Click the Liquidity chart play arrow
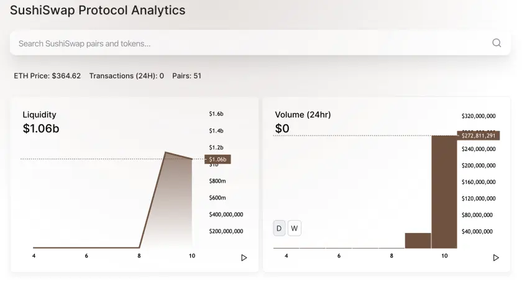Viewport: 522px width, 284px height. 244,258
